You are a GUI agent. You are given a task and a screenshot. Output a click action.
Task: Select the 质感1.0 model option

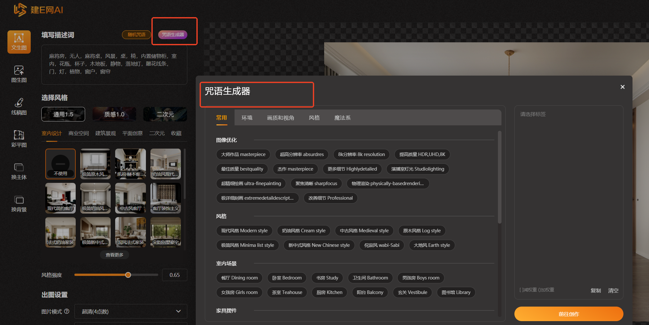(x=114, y=114)
